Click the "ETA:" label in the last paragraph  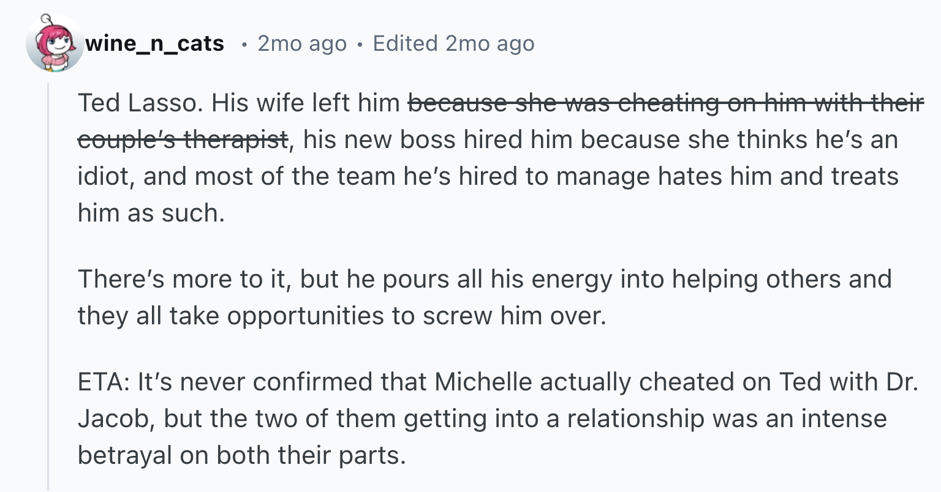104,382
